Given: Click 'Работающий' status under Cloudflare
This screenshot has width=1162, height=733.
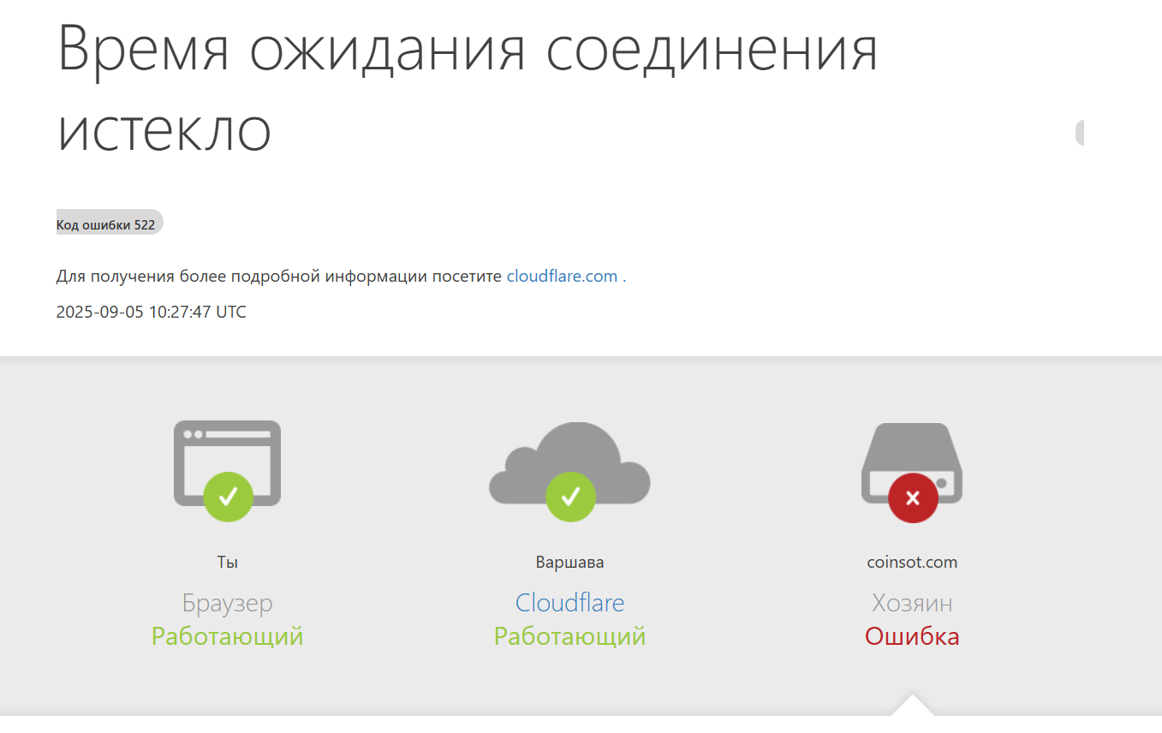Looking at the screenshot, I should click(x=569, y=636).
